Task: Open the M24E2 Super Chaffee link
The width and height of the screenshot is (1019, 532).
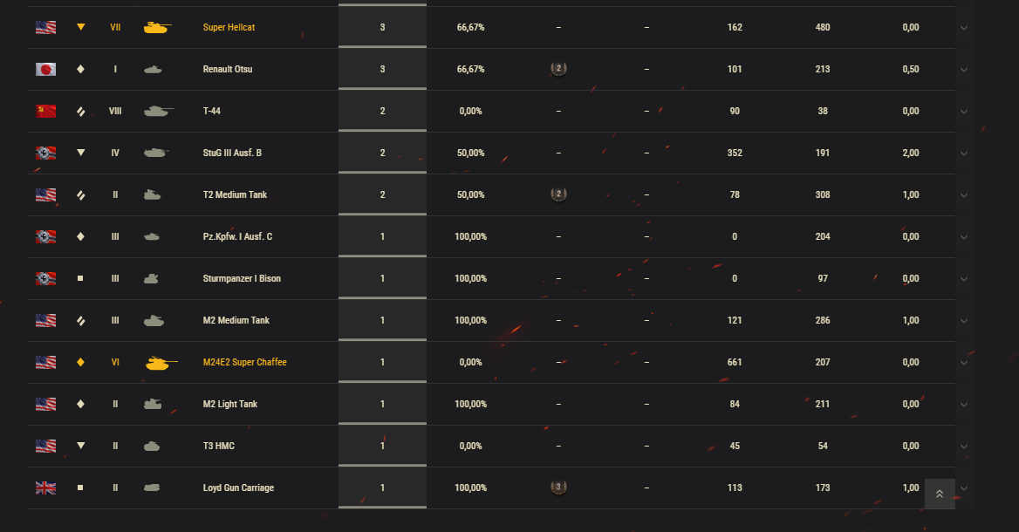Action: tap(244, 363)
